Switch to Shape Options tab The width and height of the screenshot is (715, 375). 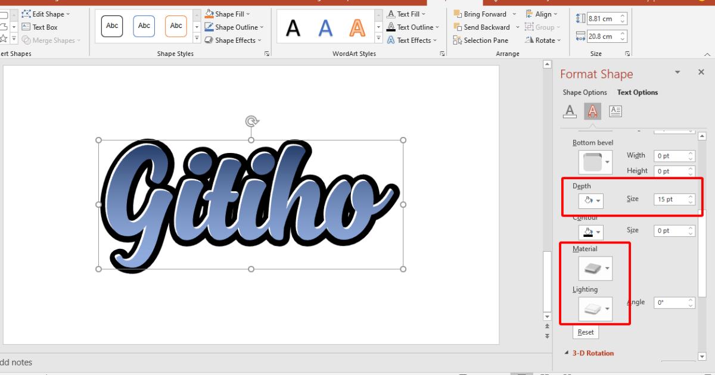tap(585, 92)
